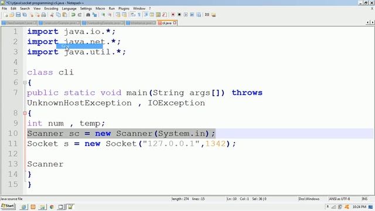Image resolution: width=375 pixels, height=211 pixels.
Task: Undo the last edit with Undo icon
Action: 73,15
